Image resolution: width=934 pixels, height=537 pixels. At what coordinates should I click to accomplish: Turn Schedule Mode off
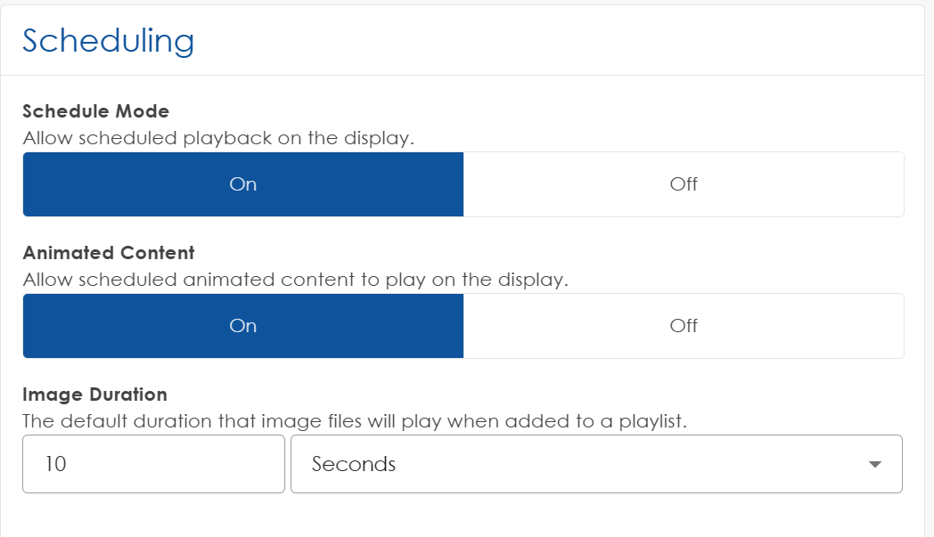click(684, 184)
